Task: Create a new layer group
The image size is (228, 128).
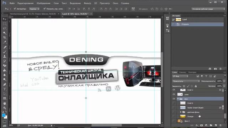Action: coord(211,125)
